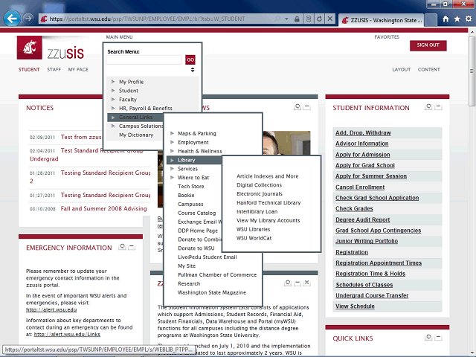Select My Dictionary in Main Menu
Viewport: 476px width, 357px height.
point(136,135)
